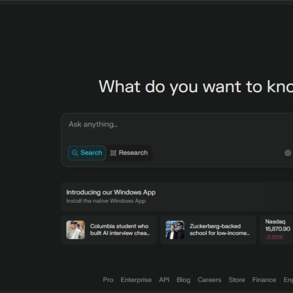Open the Nasdaq 15,870.90 market card
The width and height of the screenshot is (293, 293).
[277, 230]
